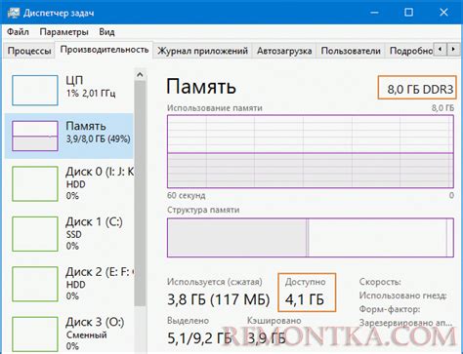Select Диск 2 HDD in sidebar
Image resolution: width=463 pixels, height=354 pixels.
tap(69, 284)
